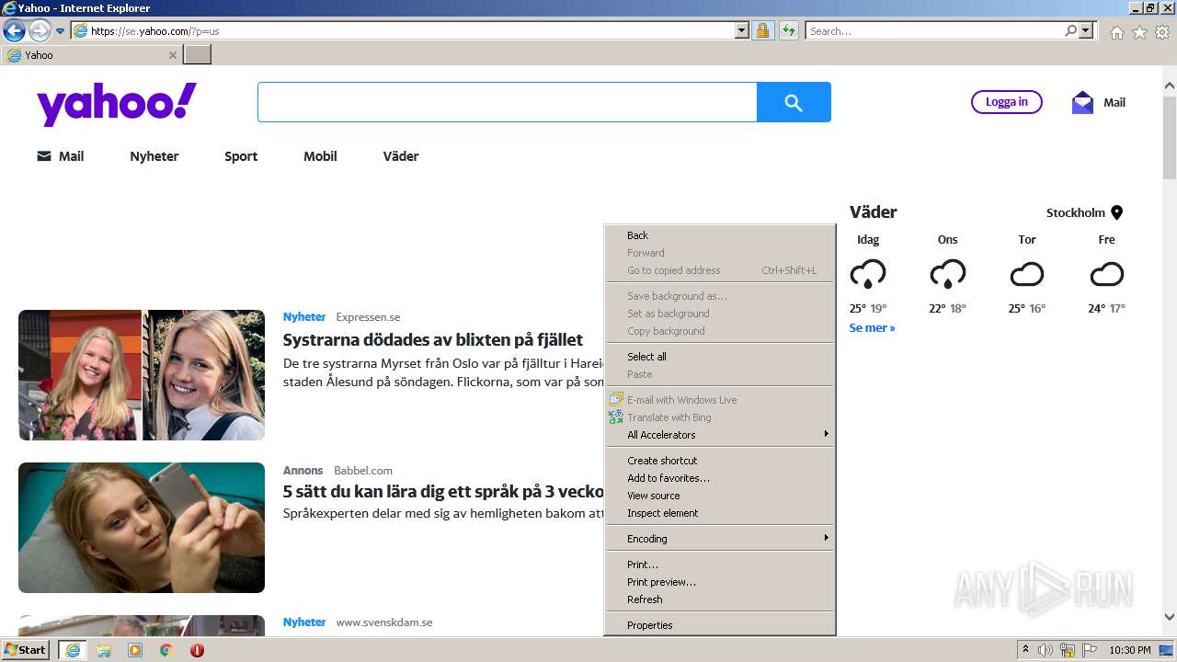Open Google Chrome taskbar icon
The image size is (1177, 662).
coord(166,650)
